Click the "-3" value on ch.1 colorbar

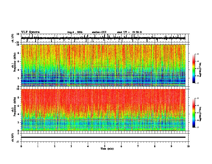click(197, 54)
